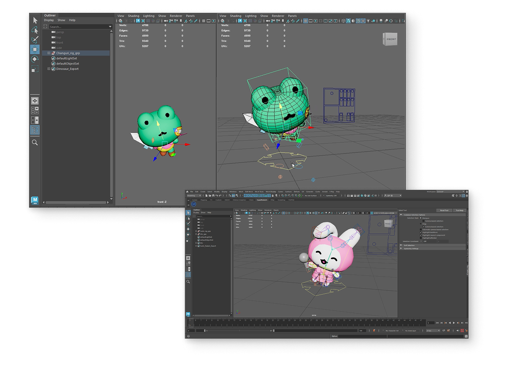
Task: Pick the Rotate tool in toolbox
Action: [35, 59]
